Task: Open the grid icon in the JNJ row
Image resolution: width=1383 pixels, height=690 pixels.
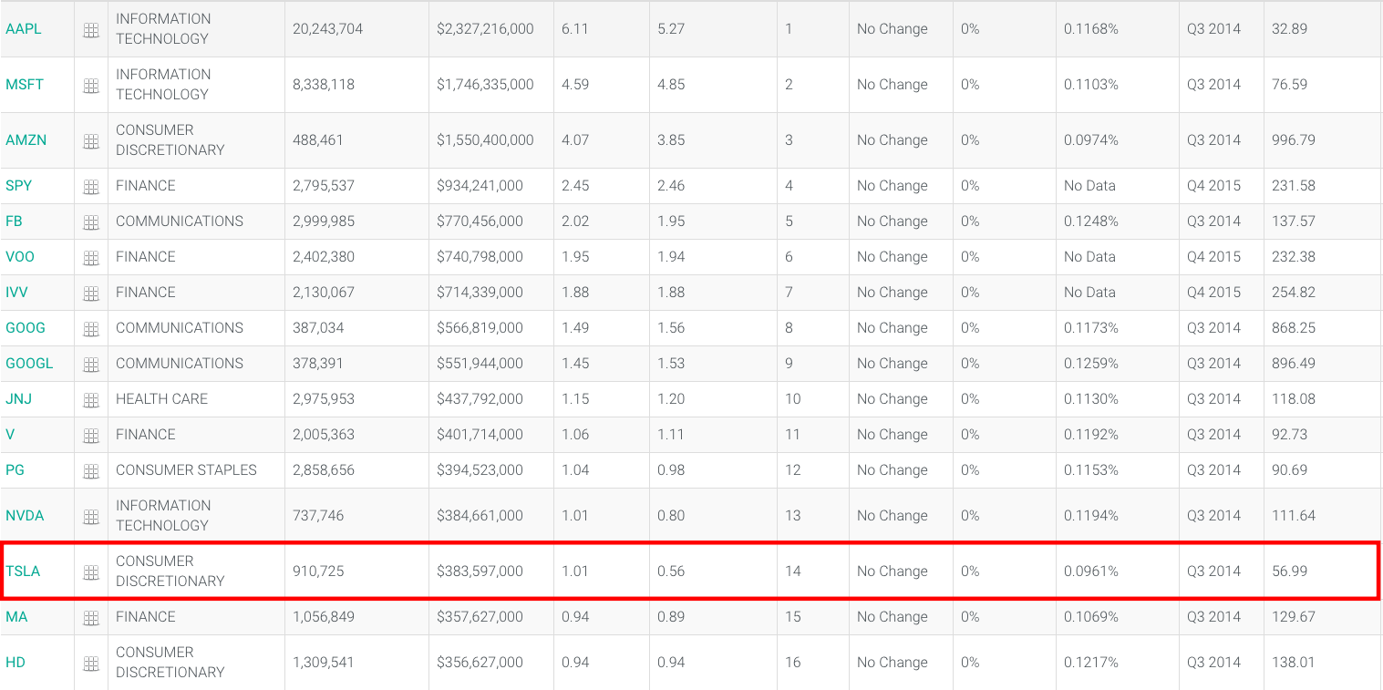Action: [91, 400]
